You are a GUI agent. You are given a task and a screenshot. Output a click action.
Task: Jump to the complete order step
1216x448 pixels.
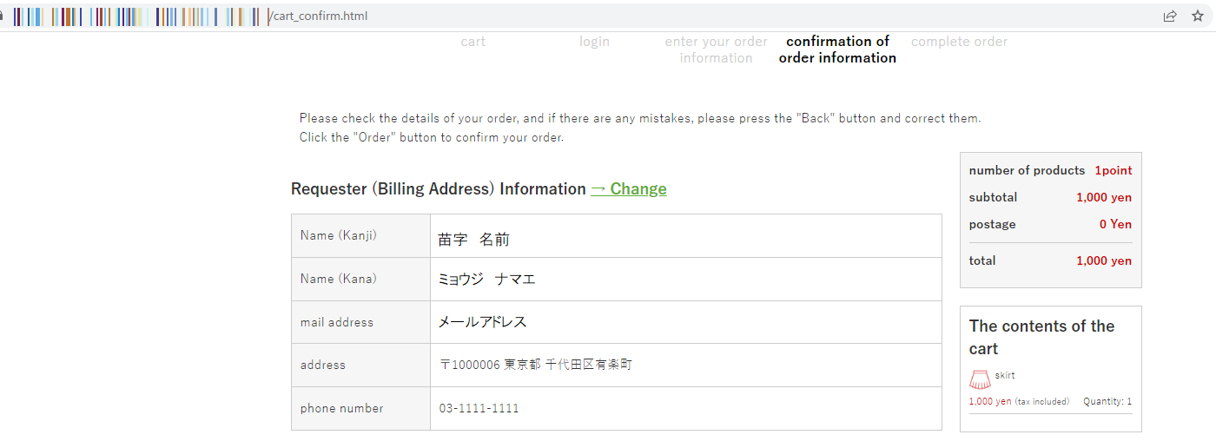960,42
